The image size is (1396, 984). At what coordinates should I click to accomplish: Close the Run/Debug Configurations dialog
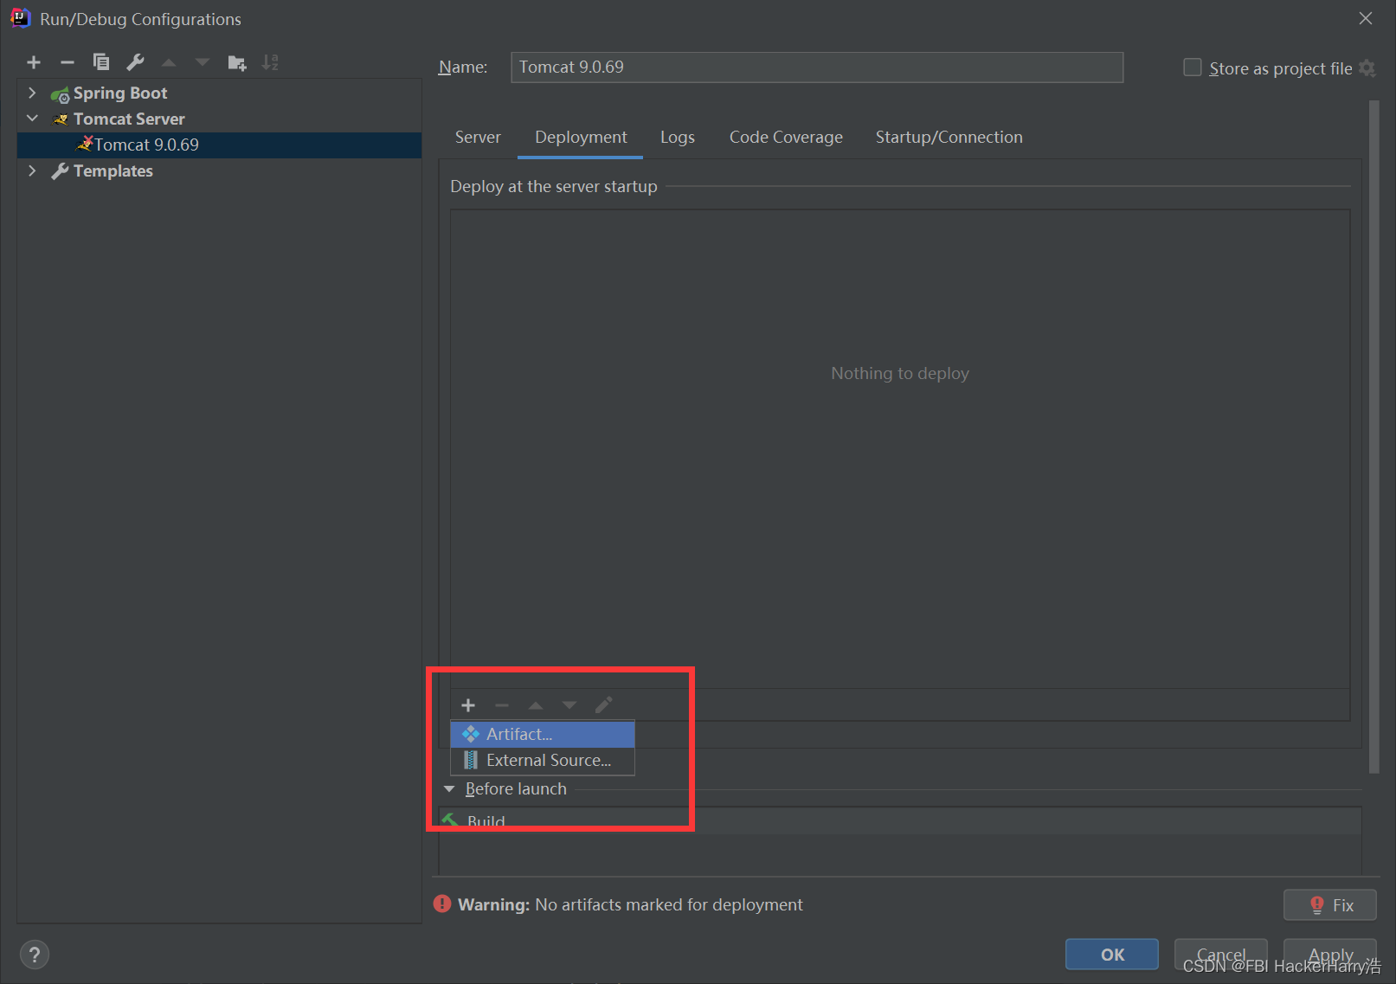1366,18
